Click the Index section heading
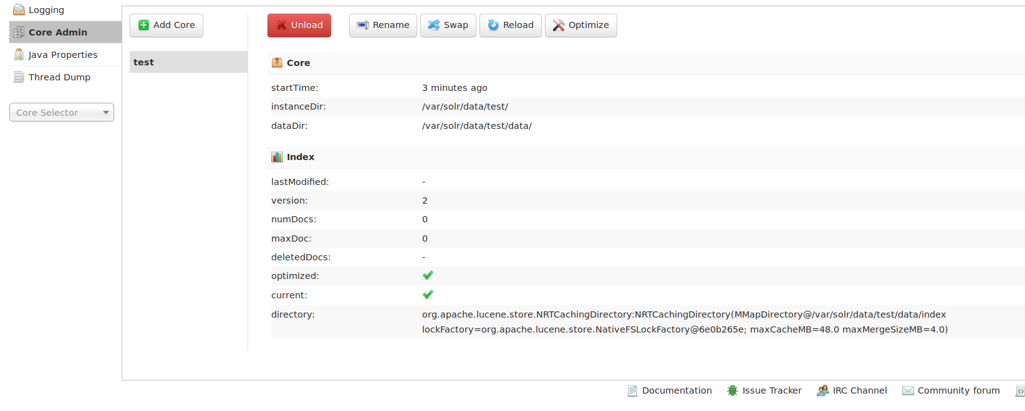The width and height of the screenshot is (1025, 411). point(301,157)
